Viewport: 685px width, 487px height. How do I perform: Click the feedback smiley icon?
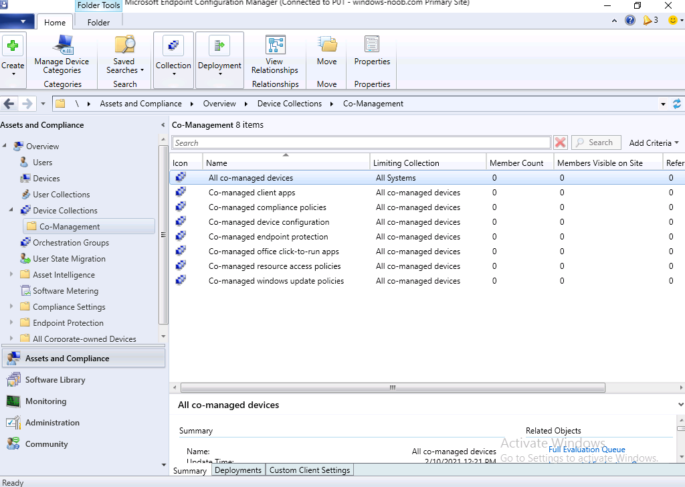pos(673,20)
